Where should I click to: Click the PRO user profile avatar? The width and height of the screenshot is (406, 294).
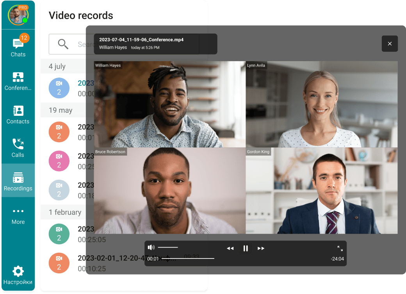(18, 15)
